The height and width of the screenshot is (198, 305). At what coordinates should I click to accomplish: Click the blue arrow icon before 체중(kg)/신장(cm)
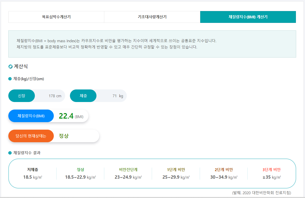pyautogui.click(x=10, y=79)
